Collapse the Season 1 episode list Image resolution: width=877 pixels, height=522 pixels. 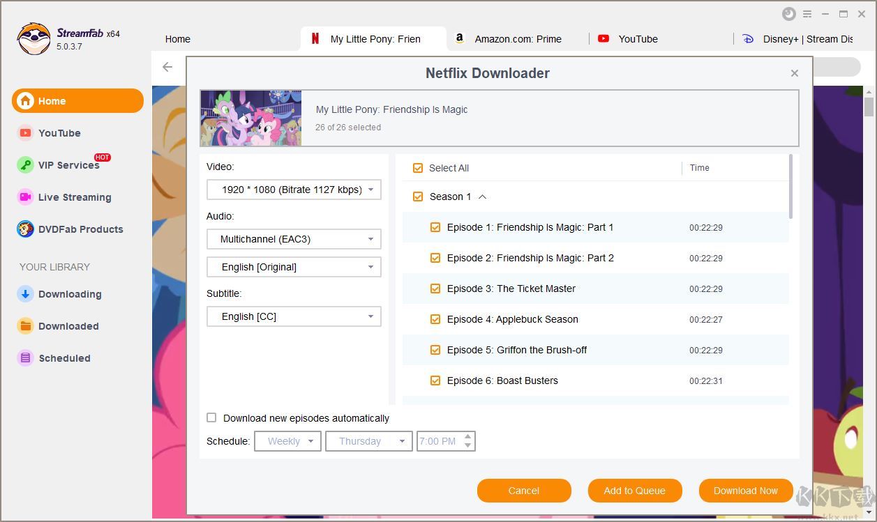pos(481,197)
